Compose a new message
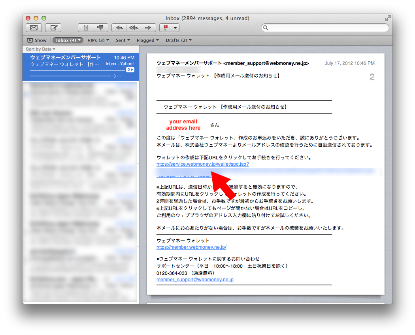The width and height of the screenshot is (415, 335). click(53, 28)
